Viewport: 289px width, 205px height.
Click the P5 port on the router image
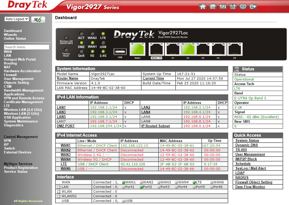[235, 49]
